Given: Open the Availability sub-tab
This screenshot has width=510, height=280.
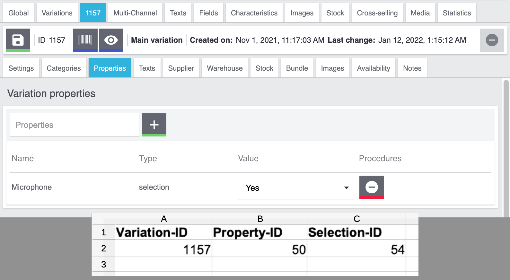Looking at the screenshot, I should point(374,68).
